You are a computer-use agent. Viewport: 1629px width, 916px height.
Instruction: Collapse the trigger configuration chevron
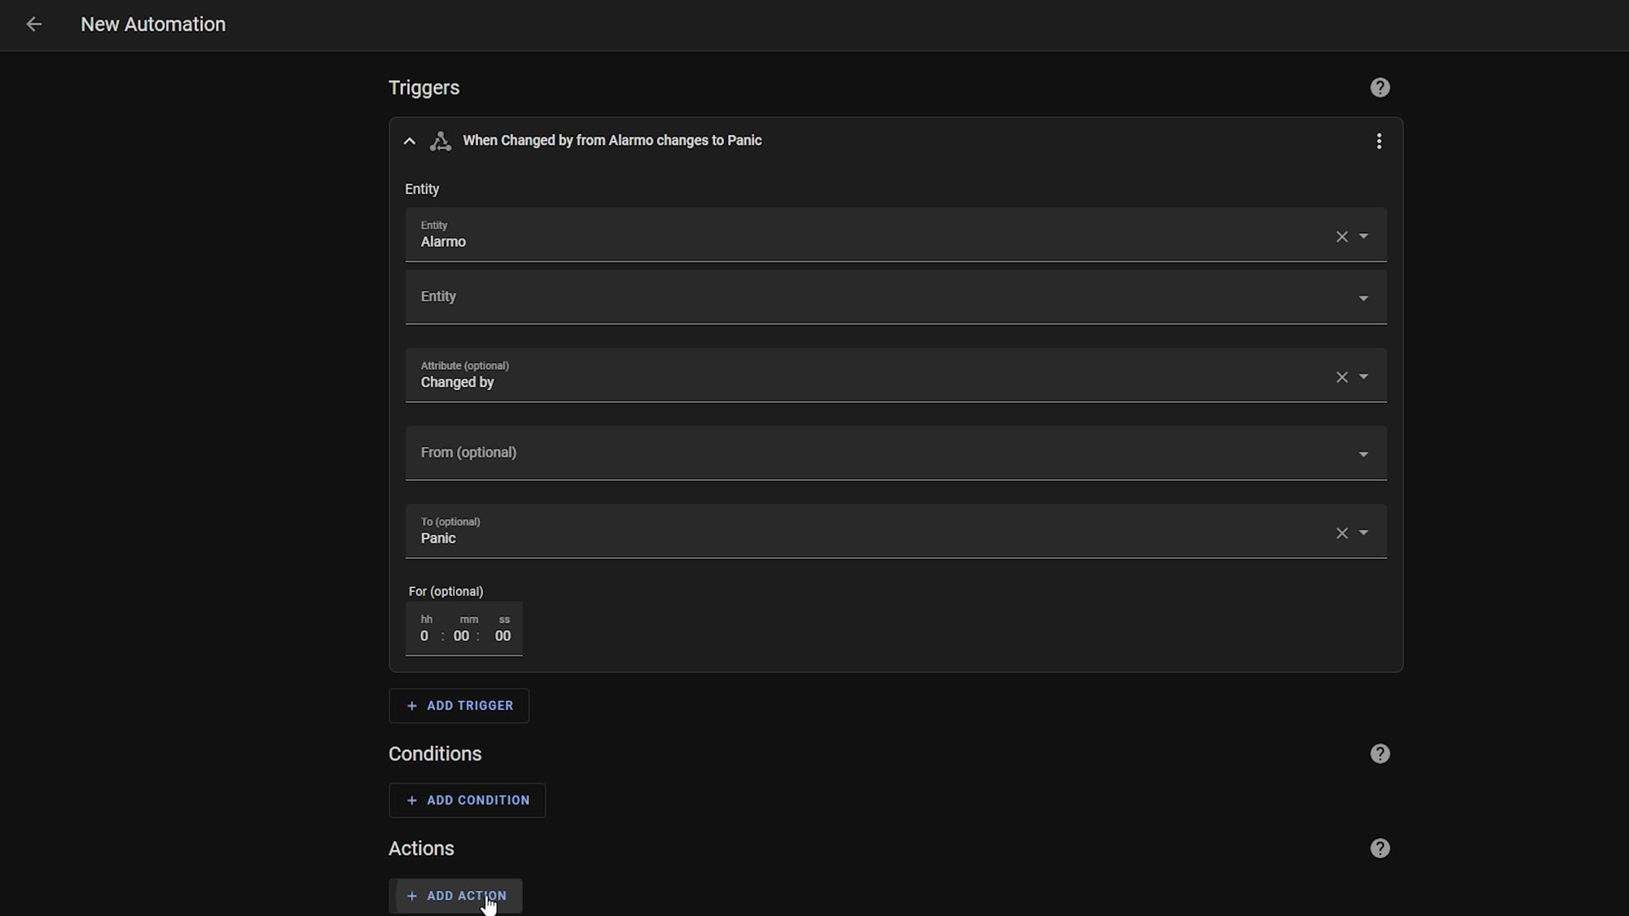click(410, 140)
